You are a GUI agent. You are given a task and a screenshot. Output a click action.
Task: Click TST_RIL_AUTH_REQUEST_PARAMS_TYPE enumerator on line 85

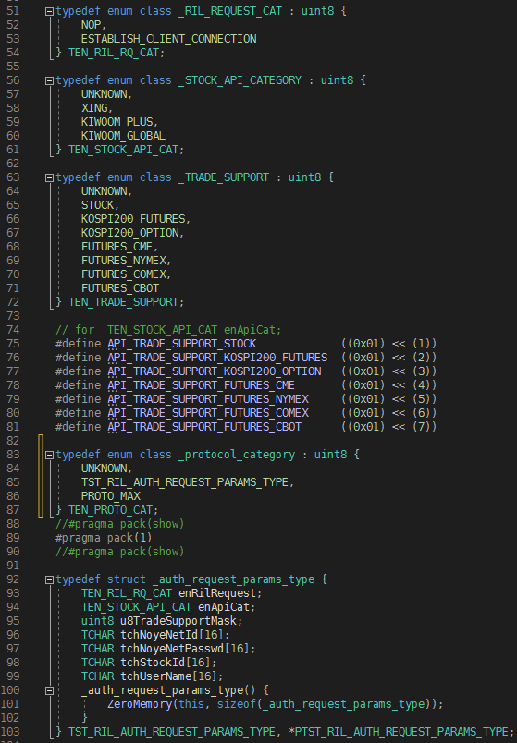point(185,482)
